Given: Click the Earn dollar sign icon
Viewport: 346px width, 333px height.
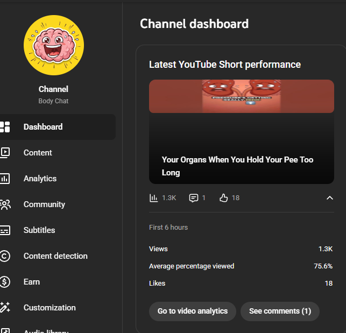Looking at the screenshot, I should coord(5,282).
